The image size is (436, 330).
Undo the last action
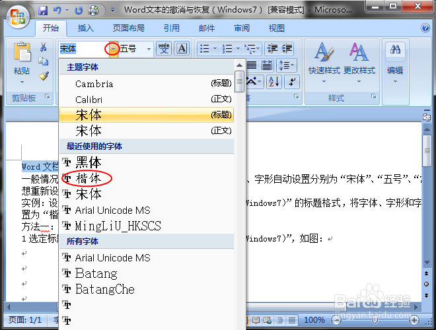[x=57, y=11]
